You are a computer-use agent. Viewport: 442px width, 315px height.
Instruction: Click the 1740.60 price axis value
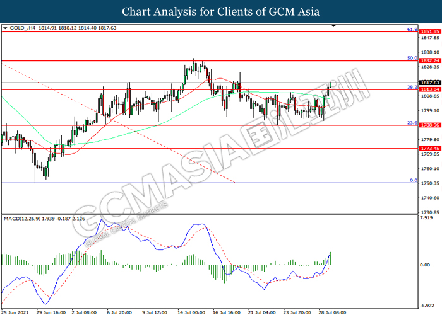point(430,198)
